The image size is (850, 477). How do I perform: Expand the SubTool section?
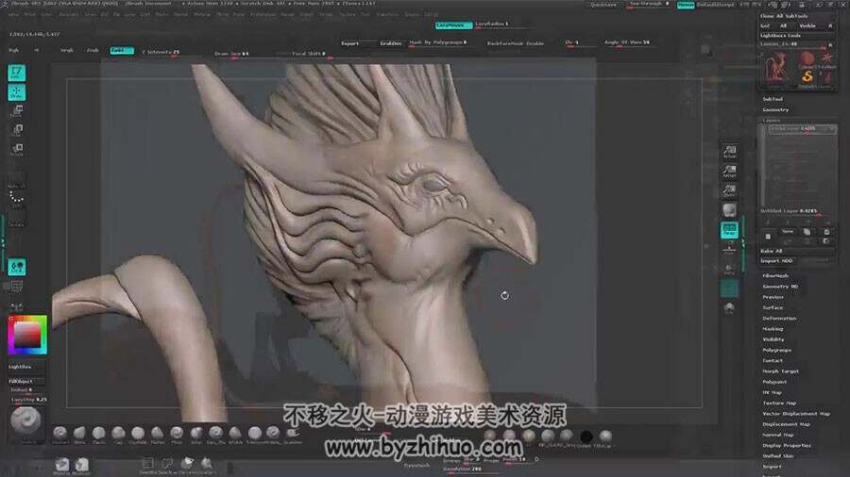pyautogui.click(x=773, y=99)
